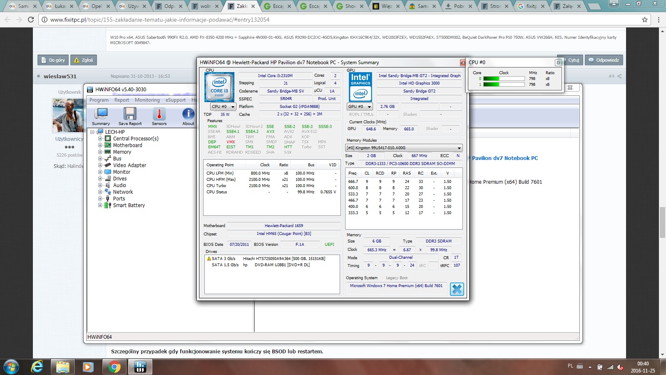This screenshot has height=375, width=666.
Task: Open the eSupport menu
Action: [176, 100]
